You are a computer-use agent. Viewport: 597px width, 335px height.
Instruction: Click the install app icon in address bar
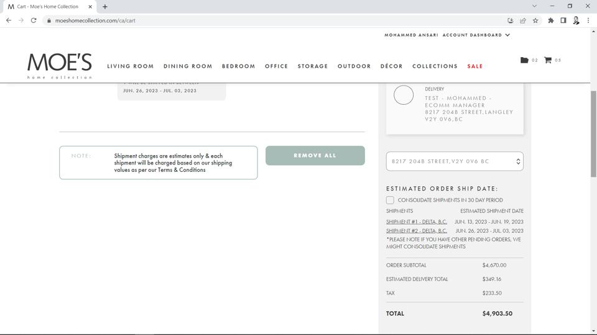510,20
